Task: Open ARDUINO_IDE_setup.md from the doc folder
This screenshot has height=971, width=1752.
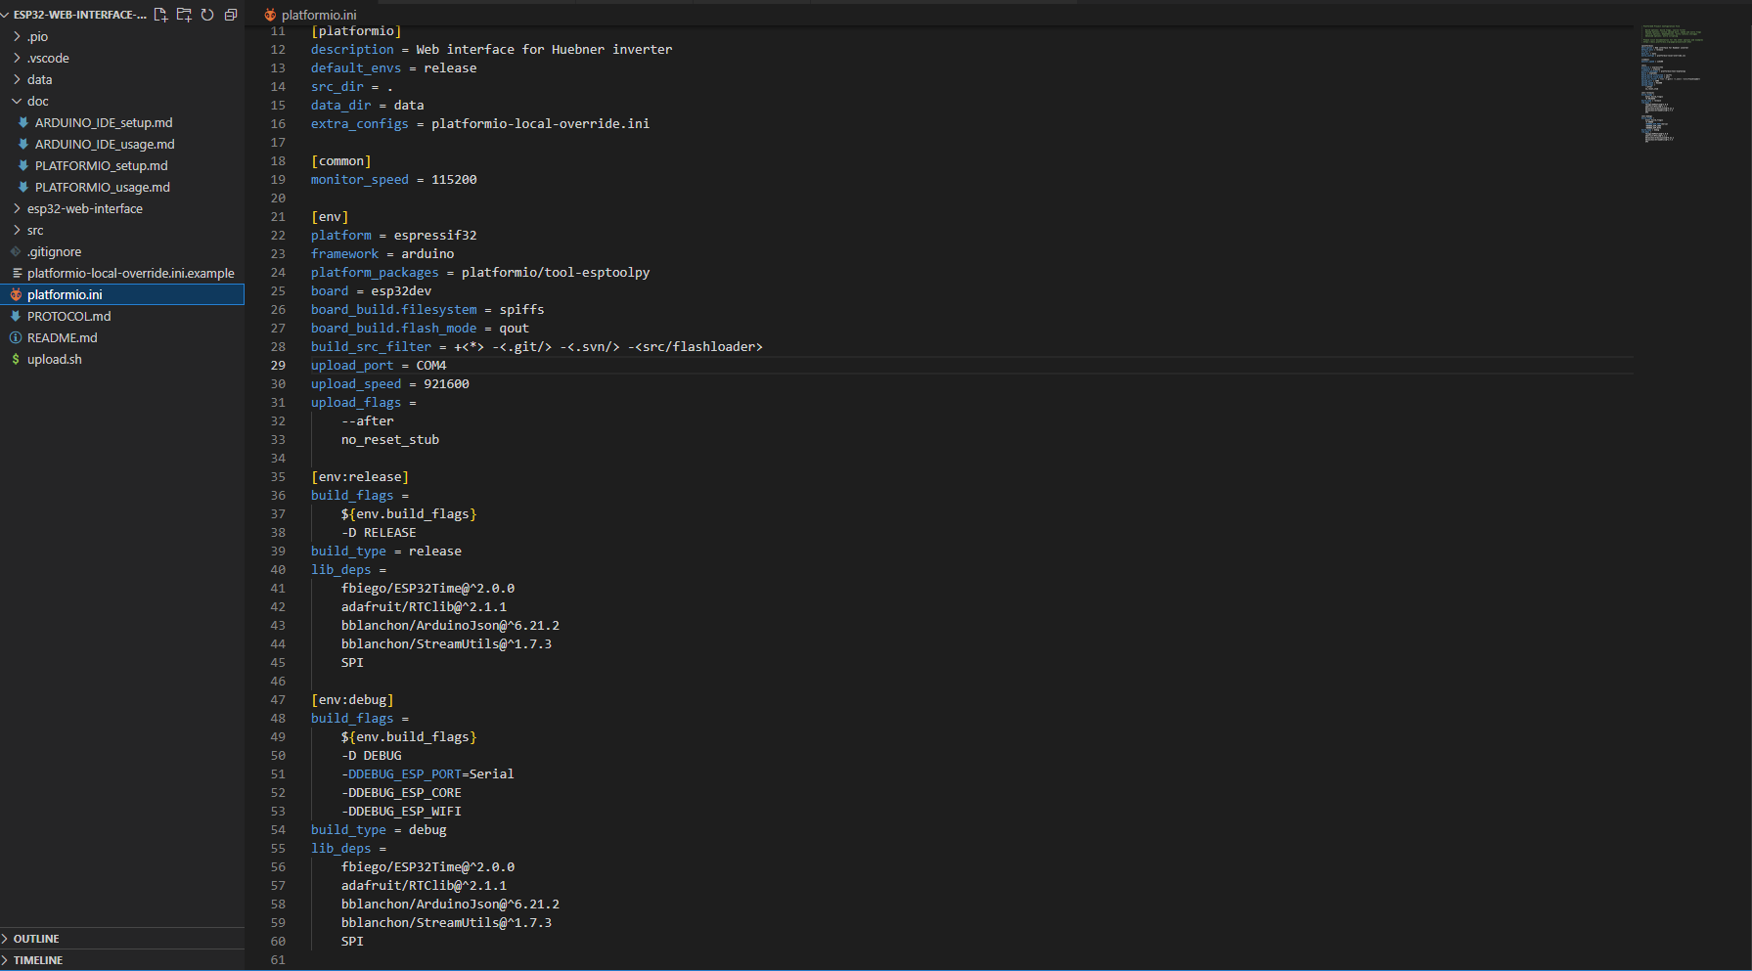Action: point(104,122)
